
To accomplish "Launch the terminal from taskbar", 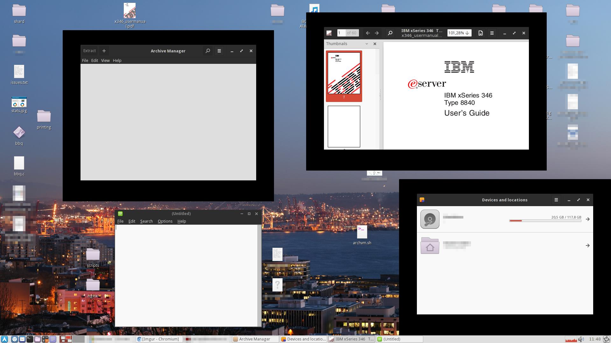I will pyautogui.click(x=30, y=339).
